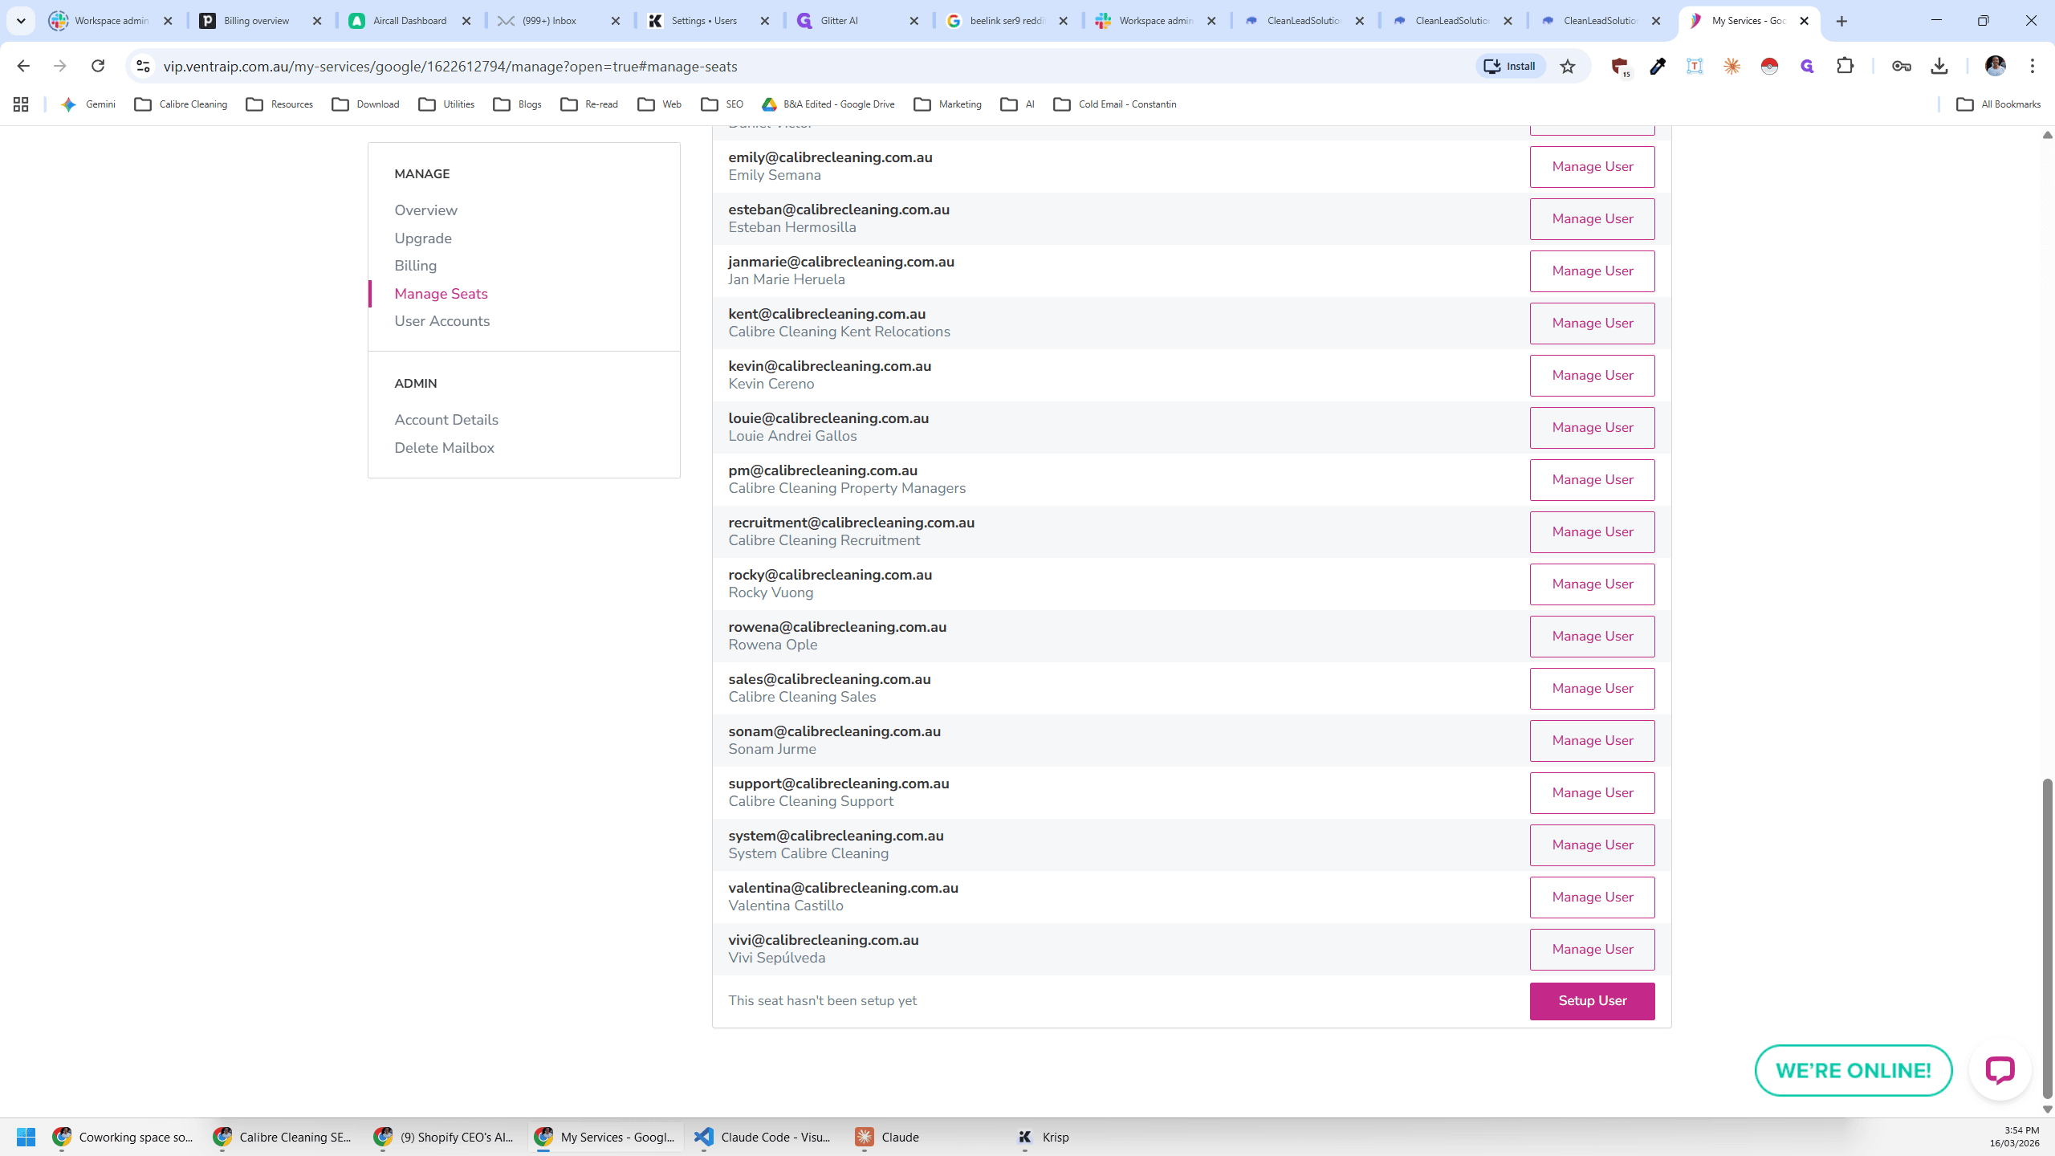2055x1156 pixels.
Task: Click the browser downloads icon
Action: coord(1939,67)
